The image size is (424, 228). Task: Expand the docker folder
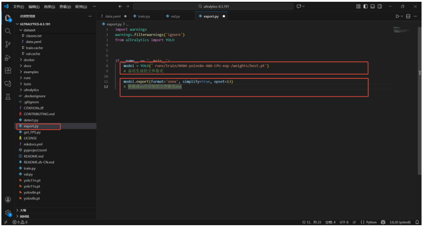[56, 60]
